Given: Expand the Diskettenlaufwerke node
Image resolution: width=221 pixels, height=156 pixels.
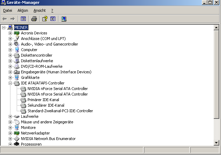Looking at the screenshot, I should (10, 61).
